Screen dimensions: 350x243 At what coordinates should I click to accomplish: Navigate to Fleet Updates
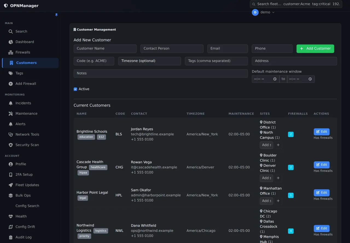tap(30, 185)
